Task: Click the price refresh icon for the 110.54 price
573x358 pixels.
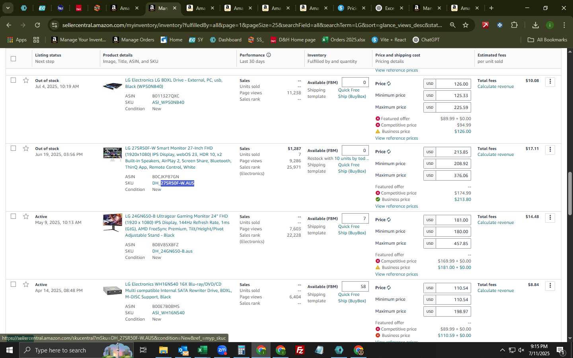Action: (x=389, y=288)
